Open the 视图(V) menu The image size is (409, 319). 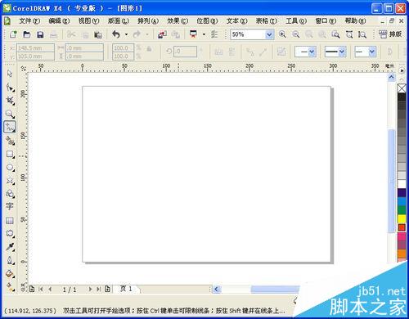point(88,20)
